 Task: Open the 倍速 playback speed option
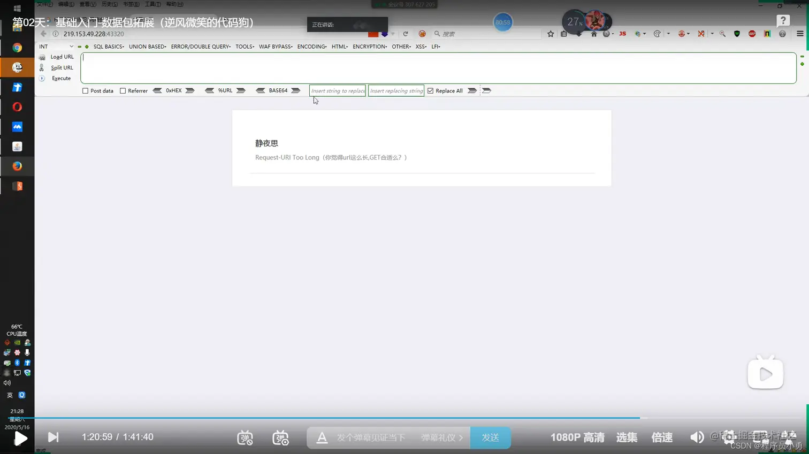(x=662, y=437)
